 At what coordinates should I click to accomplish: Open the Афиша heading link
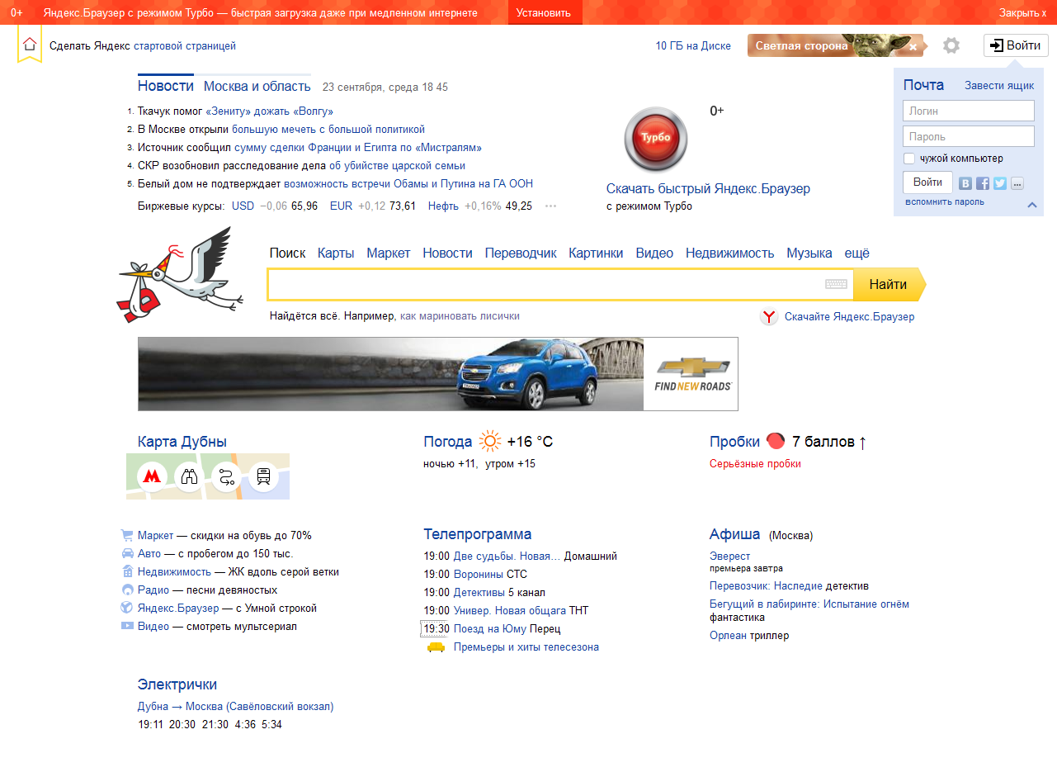tap(735, 534)
